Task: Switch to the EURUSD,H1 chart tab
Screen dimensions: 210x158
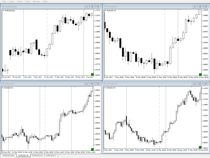Action: pyautogui.click(x=51, y=155)
